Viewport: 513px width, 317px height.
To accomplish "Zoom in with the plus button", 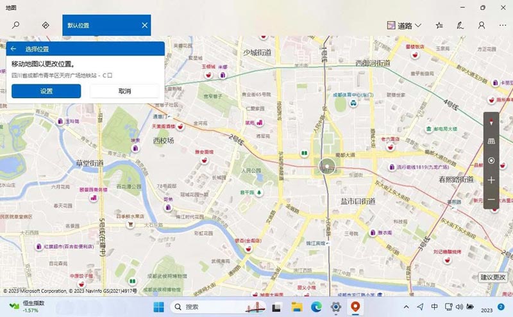I will pyautogui.click(x=491, y=181).
